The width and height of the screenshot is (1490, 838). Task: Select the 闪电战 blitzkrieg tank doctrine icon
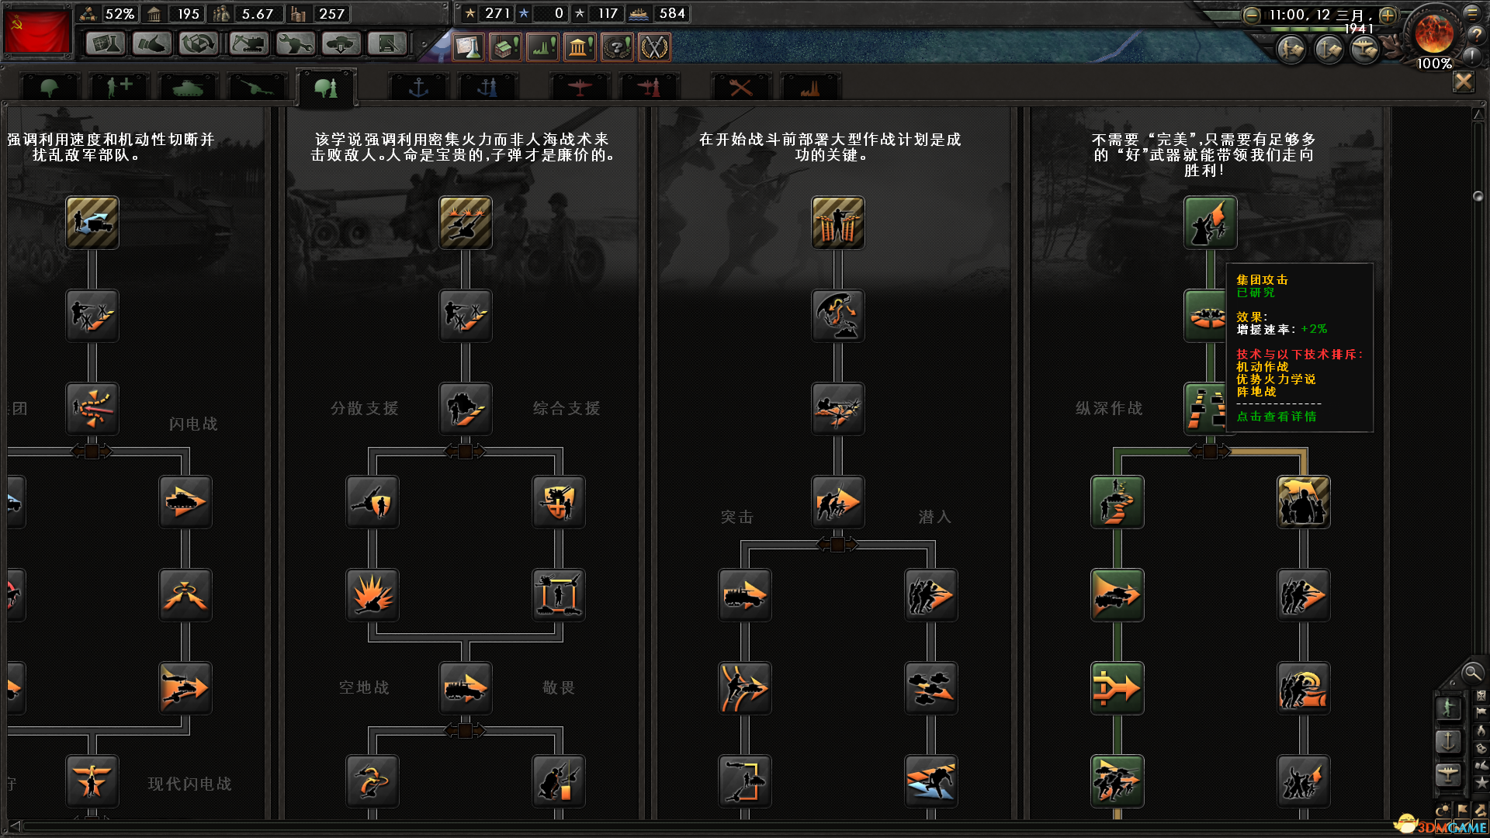click(x=185, y=502)
